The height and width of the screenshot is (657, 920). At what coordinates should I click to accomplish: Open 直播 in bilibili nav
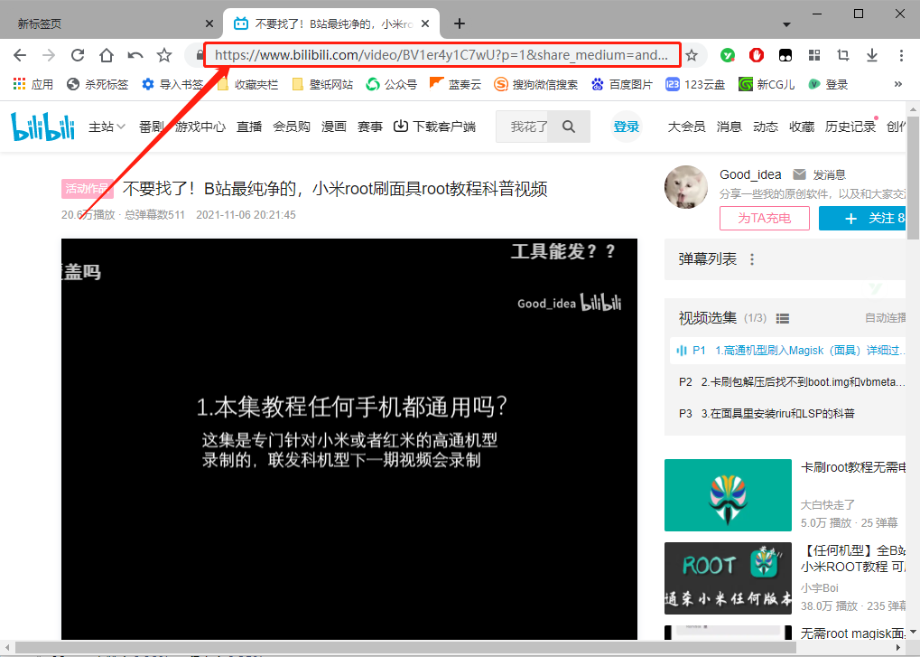click(249, 127)
